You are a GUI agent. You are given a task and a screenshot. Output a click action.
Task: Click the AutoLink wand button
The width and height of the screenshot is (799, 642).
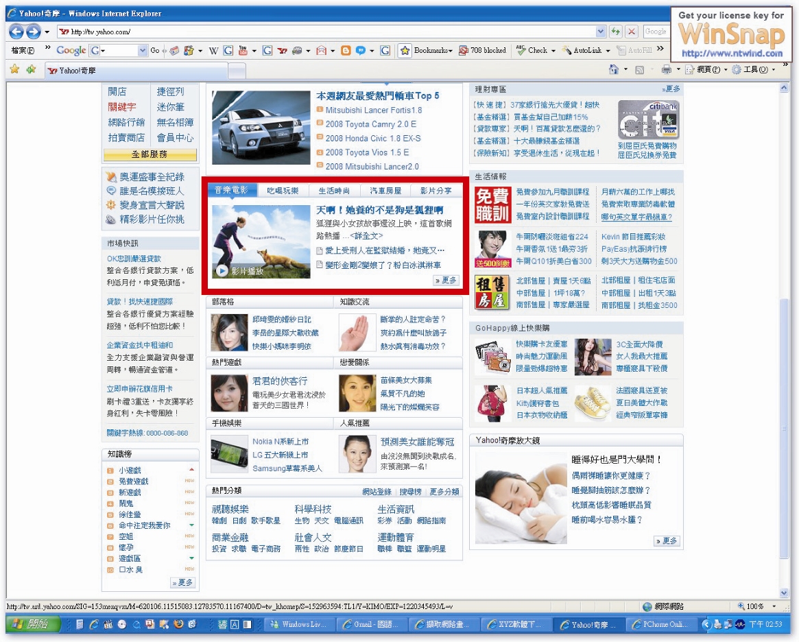(582, 51)
